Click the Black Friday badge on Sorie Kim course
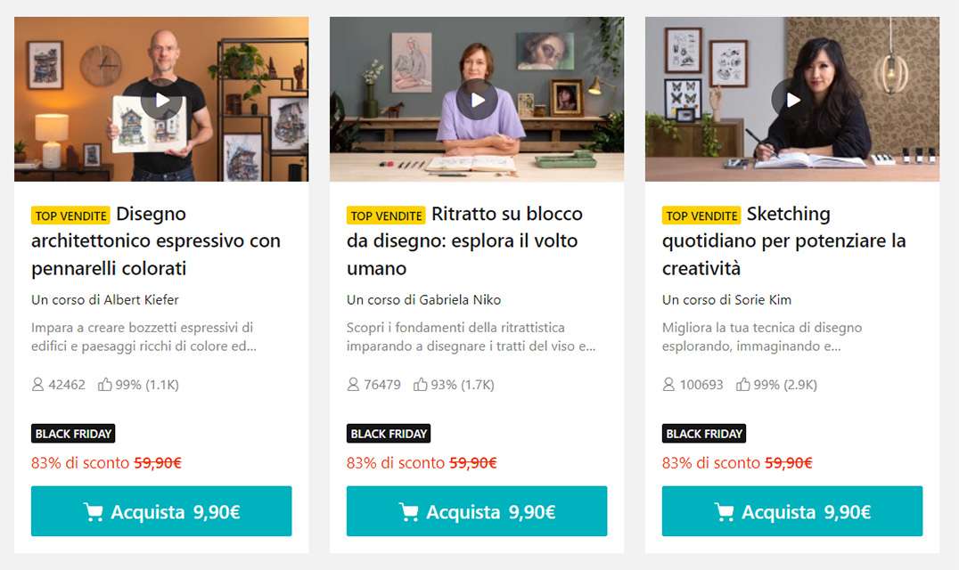Screen dimensions: 959x570 (704, 434)
